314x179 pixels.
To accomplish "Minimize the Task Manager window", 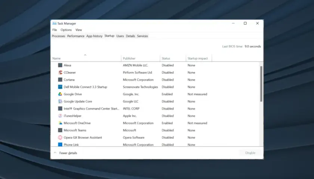I will point(233,23).
